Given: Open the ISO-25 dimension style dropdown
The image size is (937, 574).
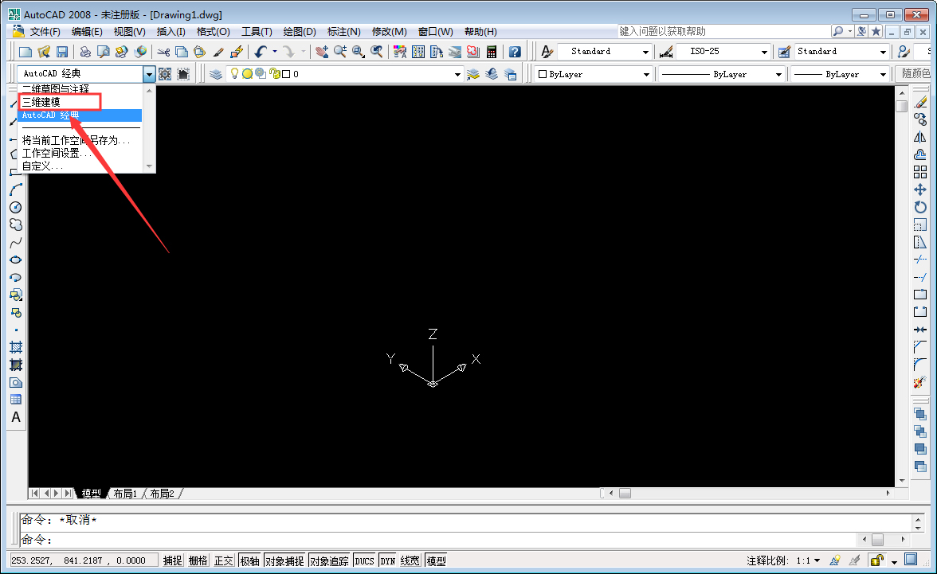Looking at the screenshot, I should [x=763, y=51].
